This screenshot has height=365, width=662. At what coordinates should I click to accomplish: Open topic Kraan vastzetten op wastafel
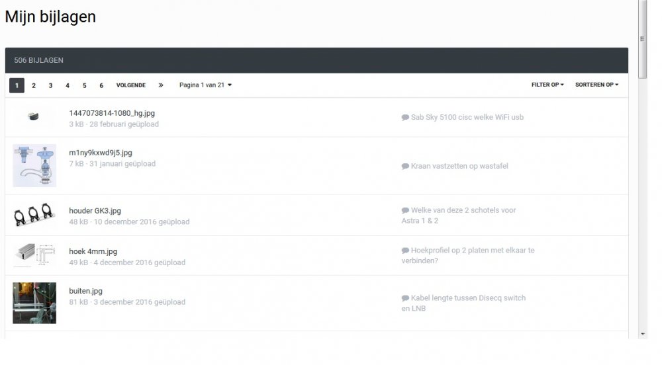(x=459, y=166)
